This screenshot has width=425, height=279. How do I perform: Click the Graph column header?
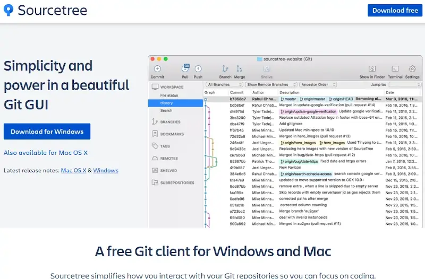210,92
